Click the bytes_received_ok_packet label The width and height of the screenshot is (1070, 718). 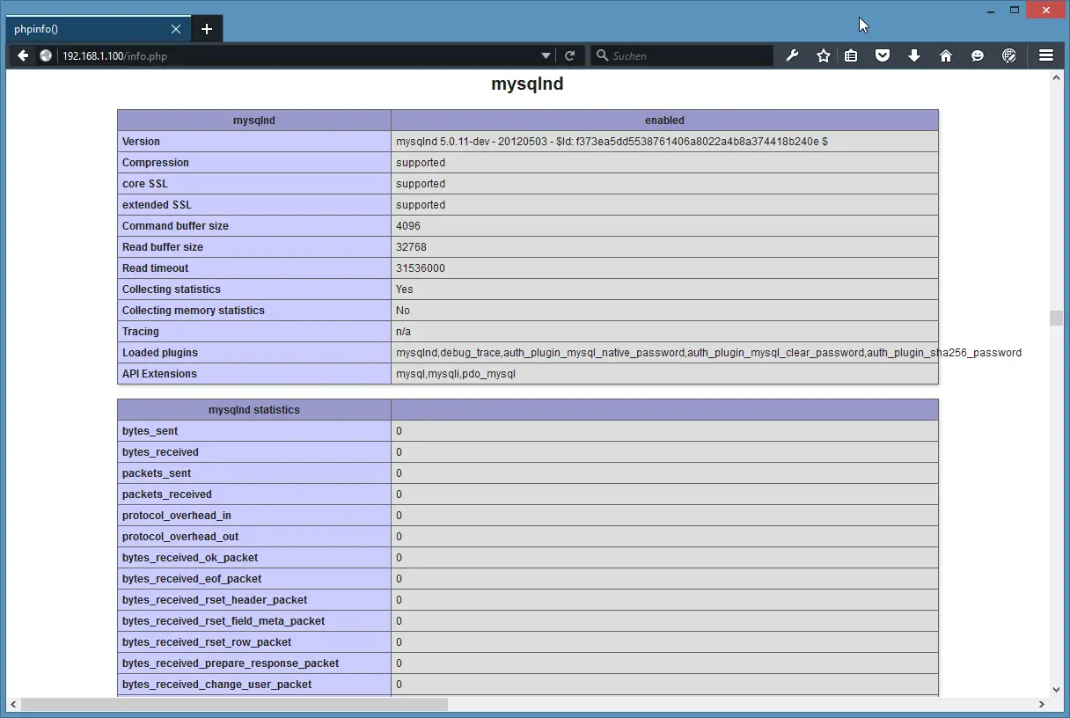190,558
